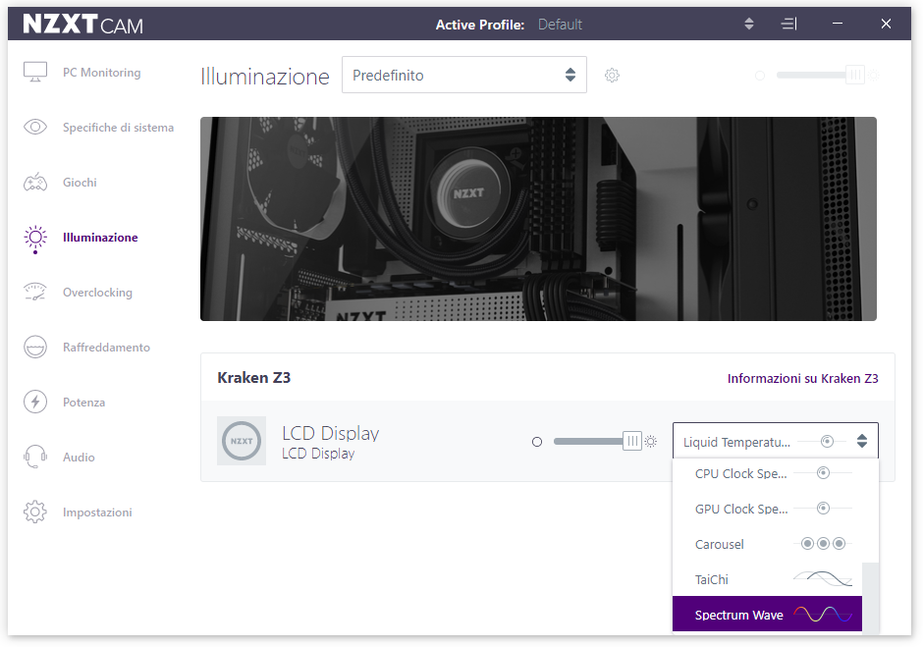Click the Impostazioni gear icon
Screen dimensions: 923x647
(x=35, y=512)
